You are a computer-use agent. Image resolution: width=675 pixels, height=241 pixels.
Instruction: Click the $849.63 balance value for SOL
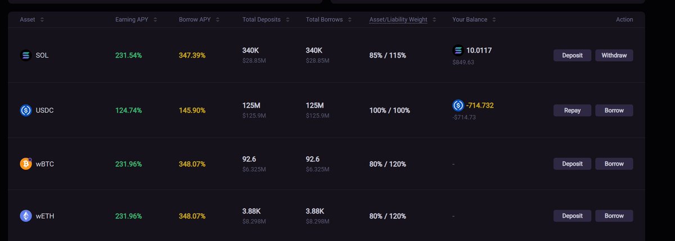(463, 62)
